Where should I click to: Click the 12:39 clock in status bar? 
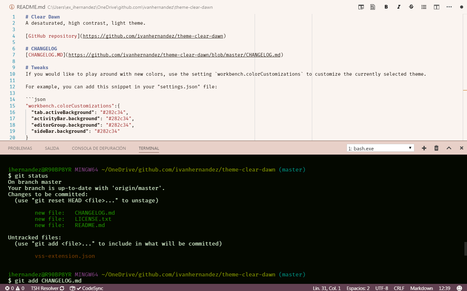pos(445,288)
